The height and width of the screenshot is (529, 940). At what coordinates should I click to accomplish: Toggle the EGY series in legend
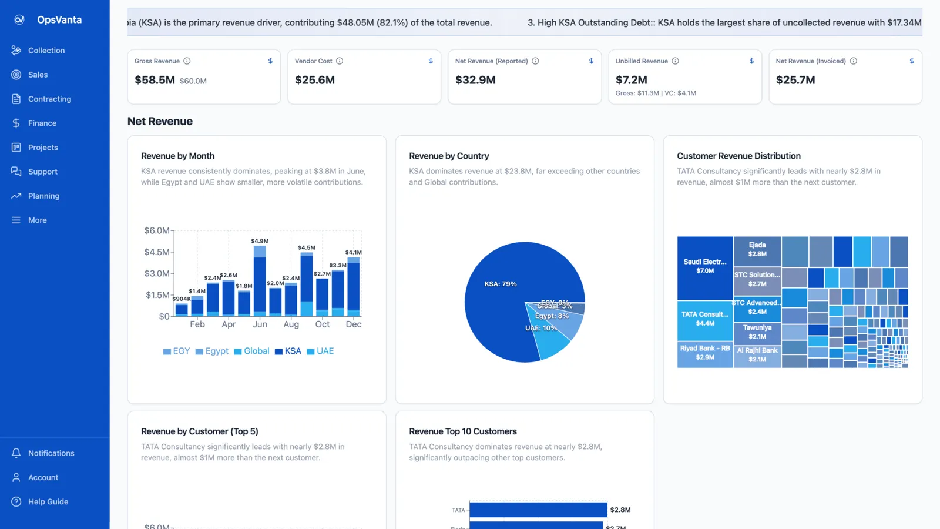coord(176,351)
